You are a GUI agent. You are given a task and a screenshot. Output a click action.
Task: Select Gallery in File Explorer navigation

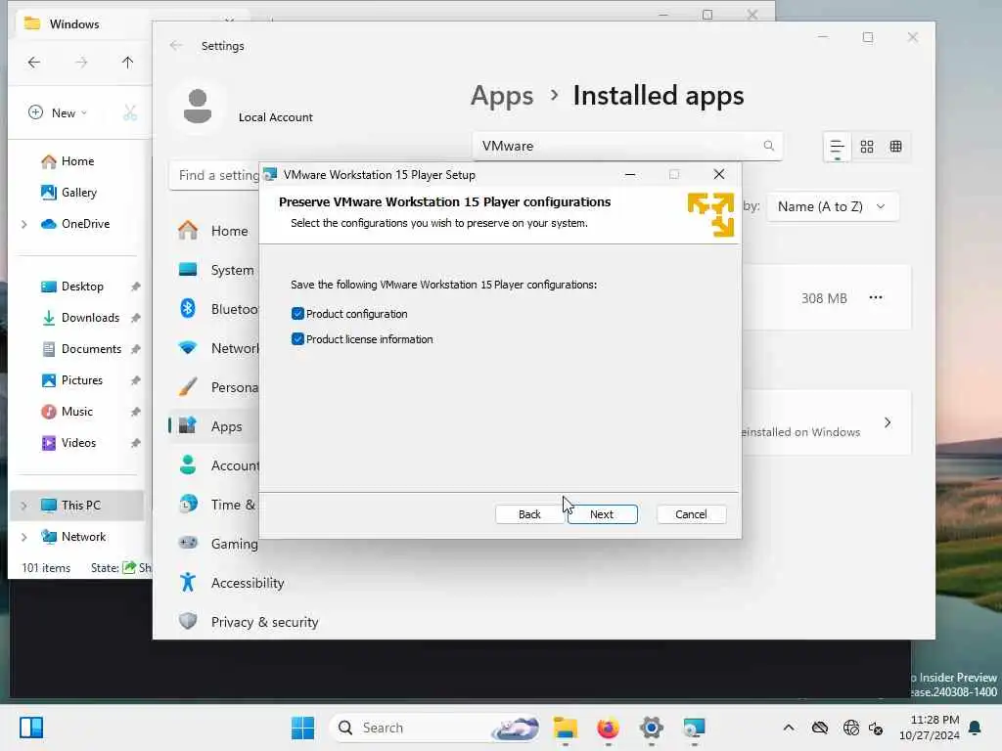coord(78,193)
